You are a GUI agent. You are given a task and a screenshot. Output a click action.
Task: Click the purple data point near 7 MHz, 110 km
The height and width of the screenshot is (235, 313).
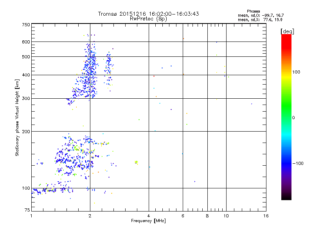pos(194,181)
